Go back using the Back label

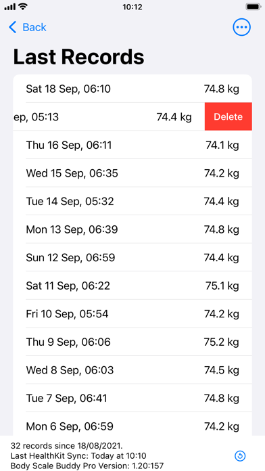click(34, 27)
